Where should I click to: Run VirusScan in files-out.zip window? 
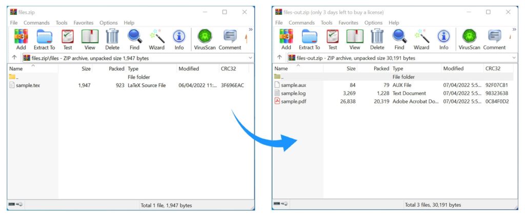470,39
